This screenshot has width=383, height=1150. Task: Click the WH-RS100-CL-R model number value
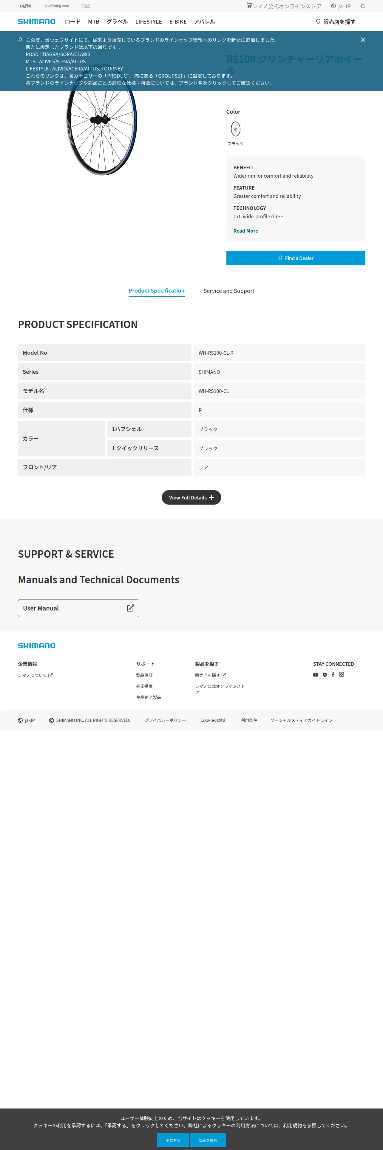coord(216,353)
